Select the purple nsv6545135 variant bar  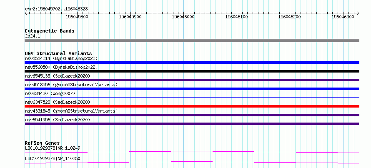click(192, 80)
